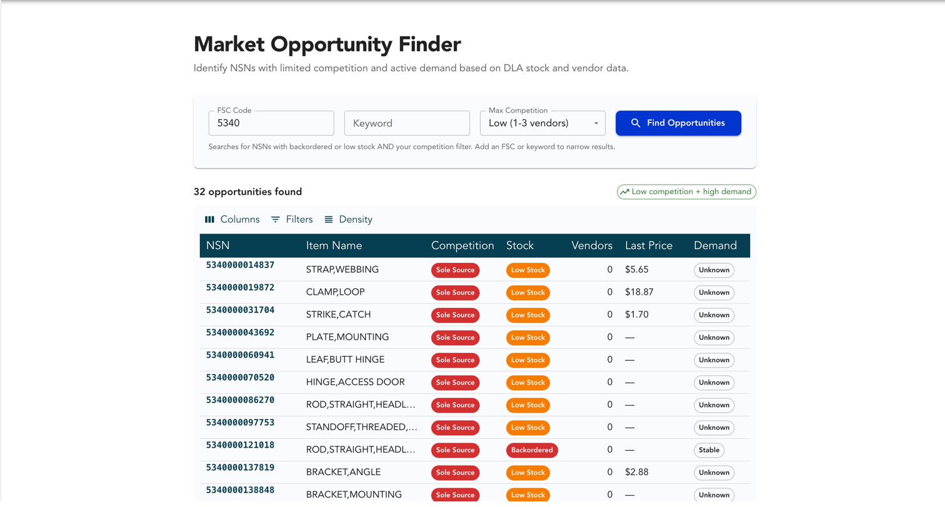
Task: Sort by the Last Price column header
Action: (649, 245)
